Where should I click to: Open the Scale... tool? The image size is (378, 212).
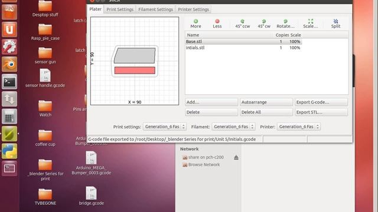[x=311, y=24]
